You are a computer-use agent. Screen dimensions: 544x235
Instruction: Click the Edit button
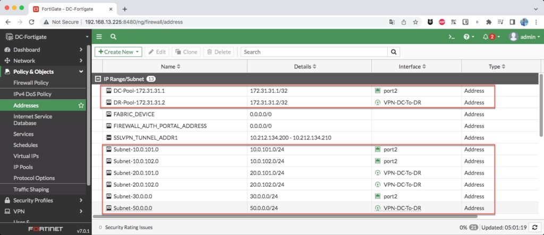pyautogui.click(x=157, y=52)
